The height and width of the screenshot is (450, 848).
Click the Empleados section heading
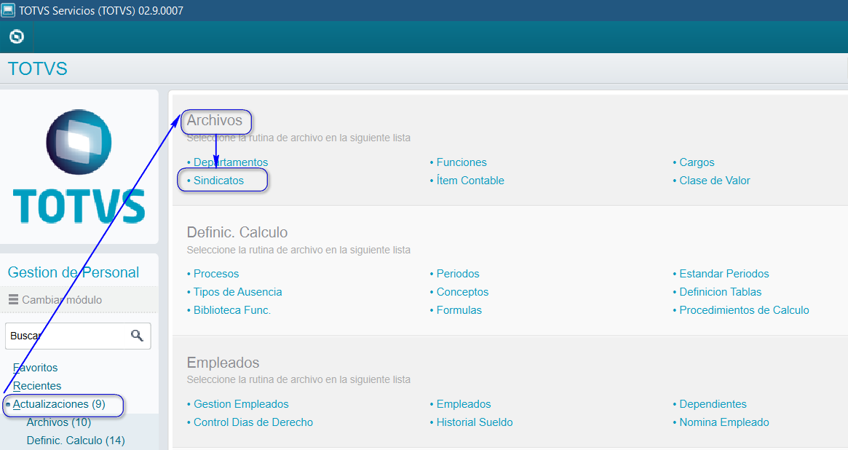click(x=223, y=363)
